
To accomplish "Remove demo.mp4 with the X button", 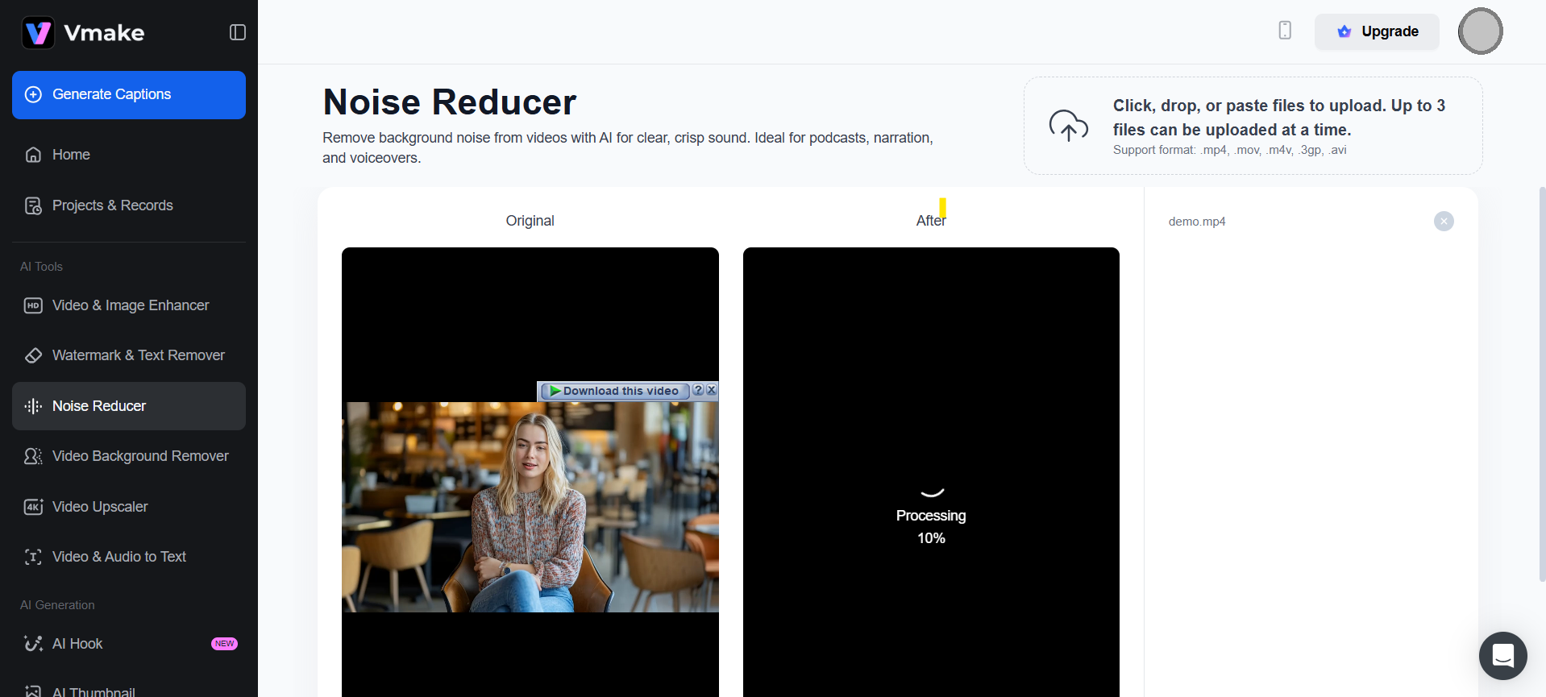I will (x=1444, y=222).
